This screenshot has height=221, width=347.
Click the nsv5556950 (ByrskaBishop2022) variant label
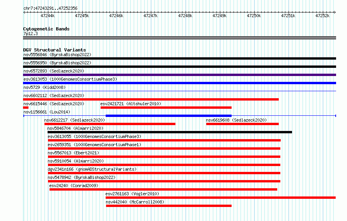point(57,63)
